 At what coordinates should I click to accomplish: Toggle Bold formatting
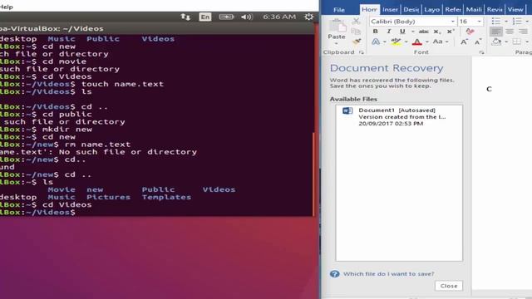[x=375, y=32]
